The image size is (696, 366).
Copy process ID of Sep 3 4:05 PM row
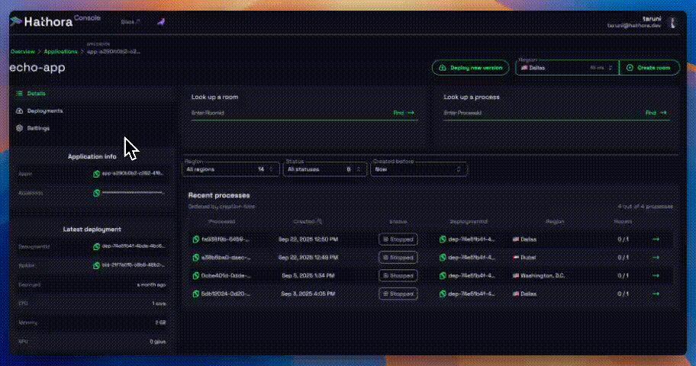(x=195, y=294)
